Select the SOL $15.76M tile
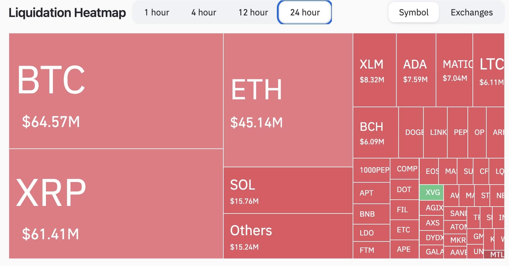509x266 pixels. click(288, 190)
